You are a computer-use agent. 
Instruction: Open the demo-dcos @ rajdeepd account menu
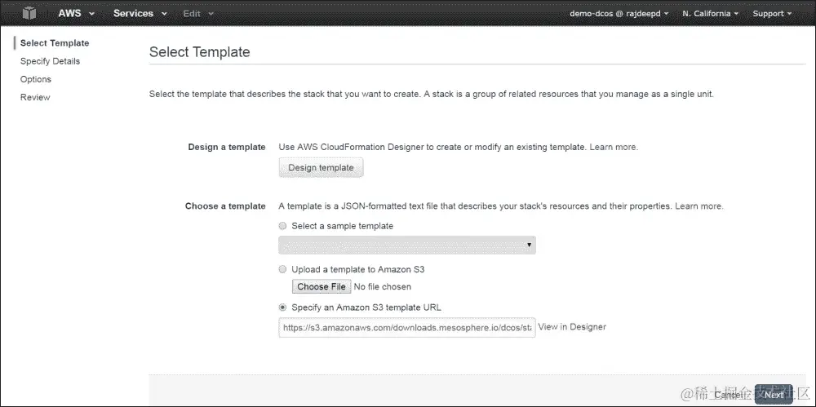click(619, 14)
